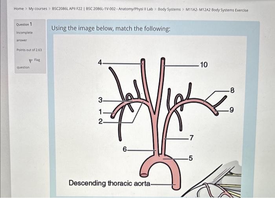Click label number 10 on diagram
This screenshot has width=275, height=198.
(204, 65)
